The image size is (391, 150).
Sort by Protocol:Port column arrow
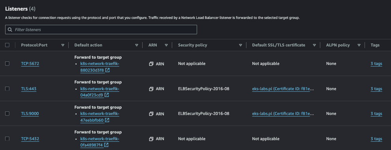tap(63, 45)
